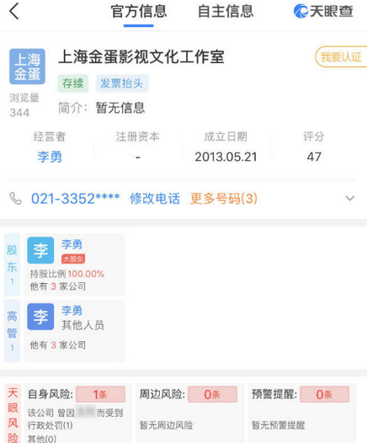
Task: Tap the 大股东 badge
Action: pos(73,259)
